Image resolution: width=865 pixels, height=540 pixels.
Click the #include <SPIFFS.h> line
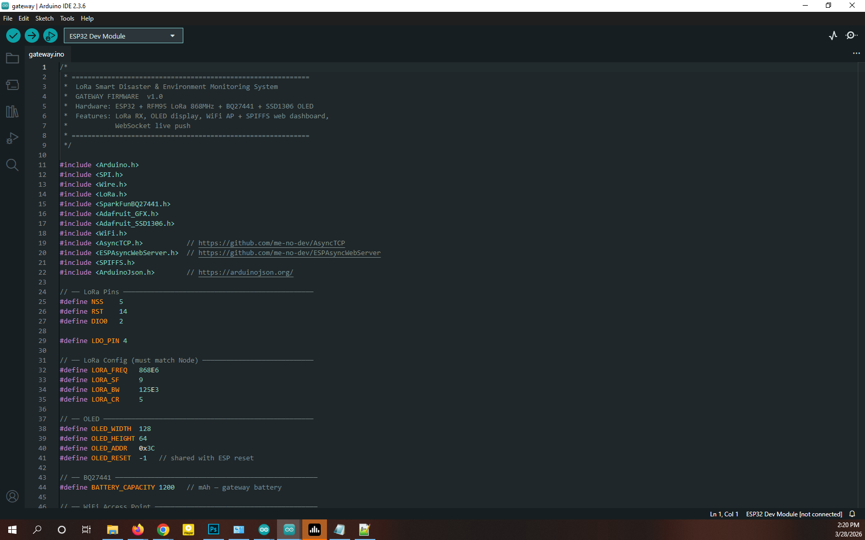coord(97,263)
